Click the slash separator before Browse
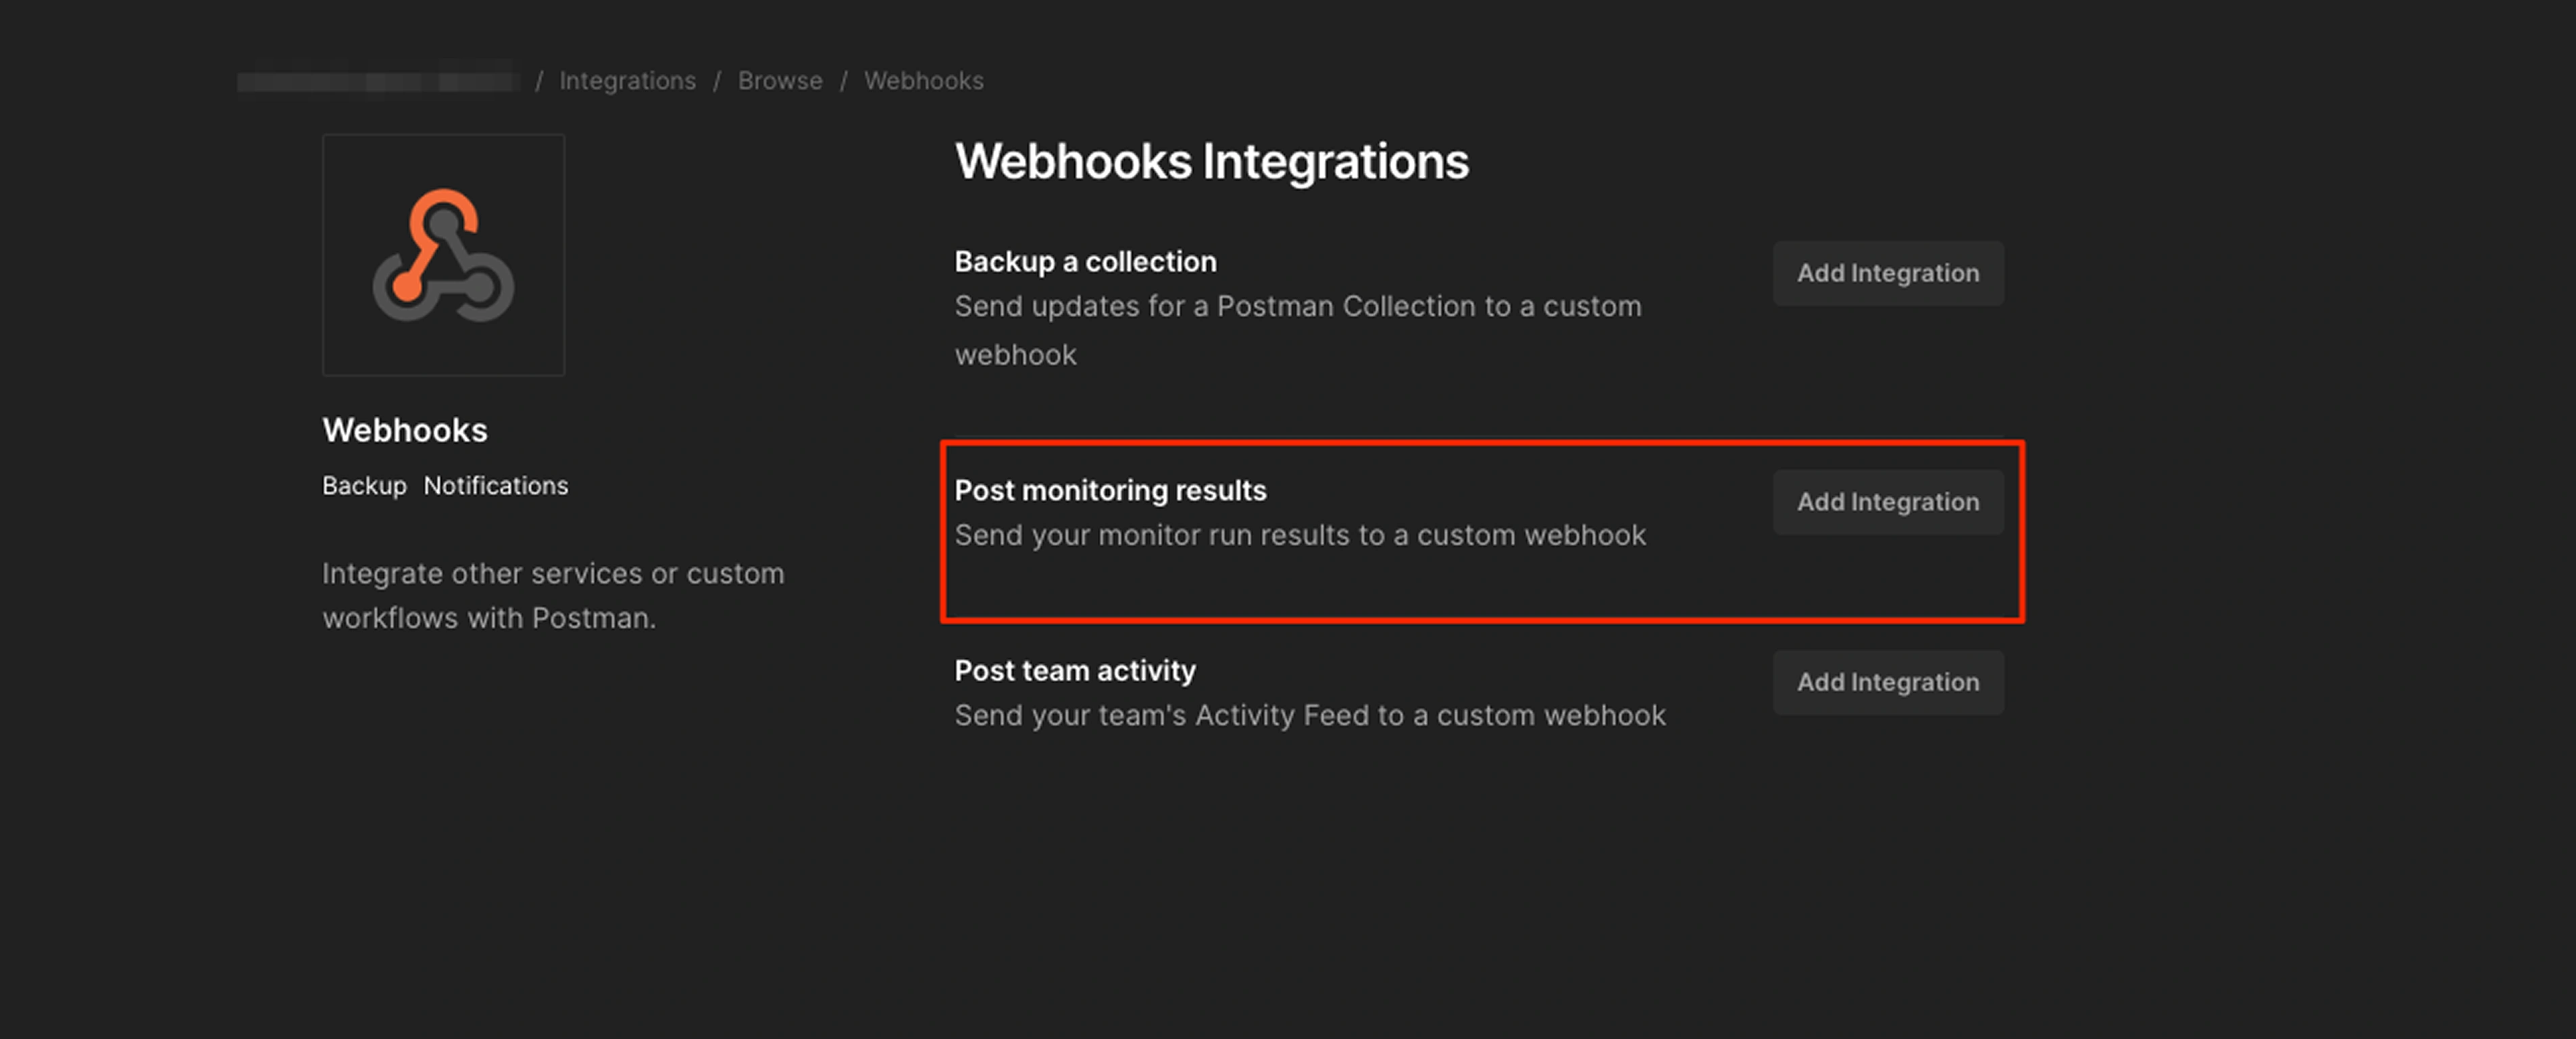Viewport: 2576px width, 1039px height. 717,81
